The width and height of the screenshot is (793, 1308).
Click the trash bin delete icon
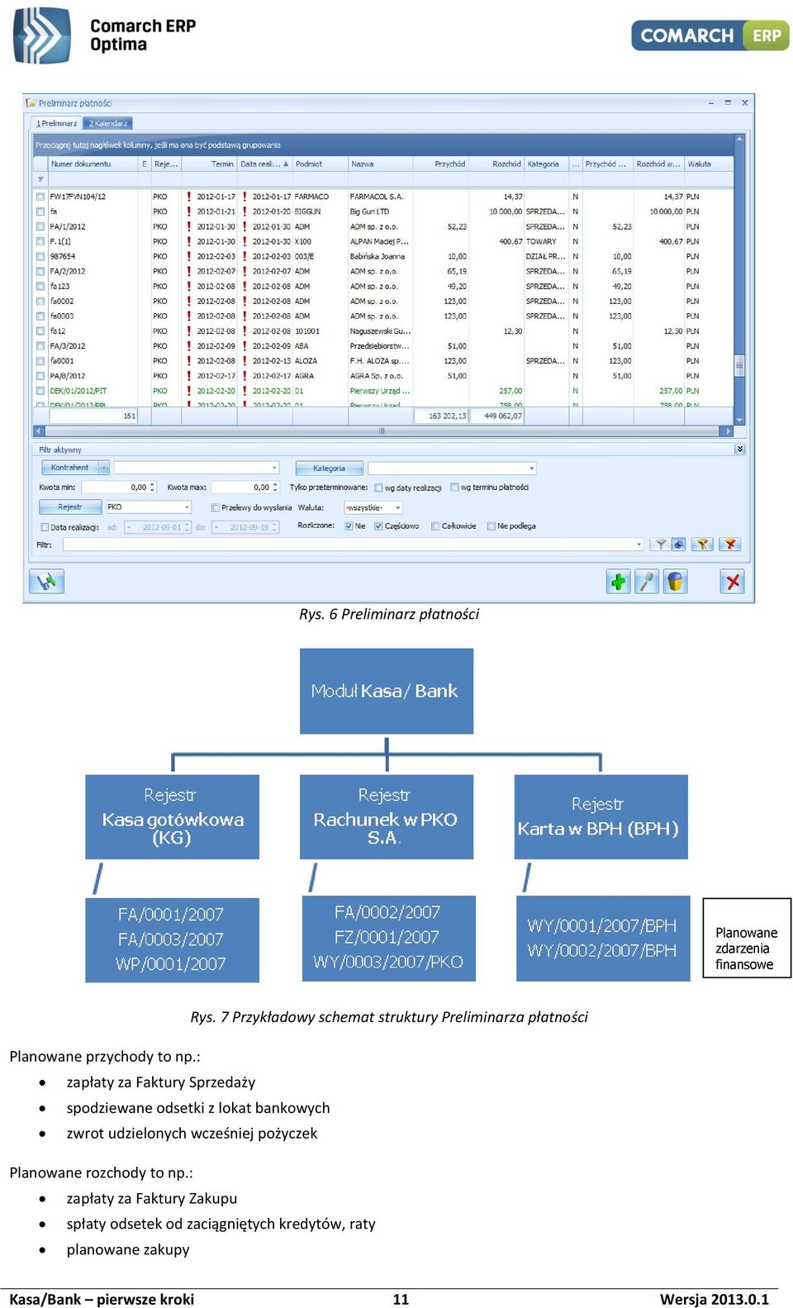675,582
